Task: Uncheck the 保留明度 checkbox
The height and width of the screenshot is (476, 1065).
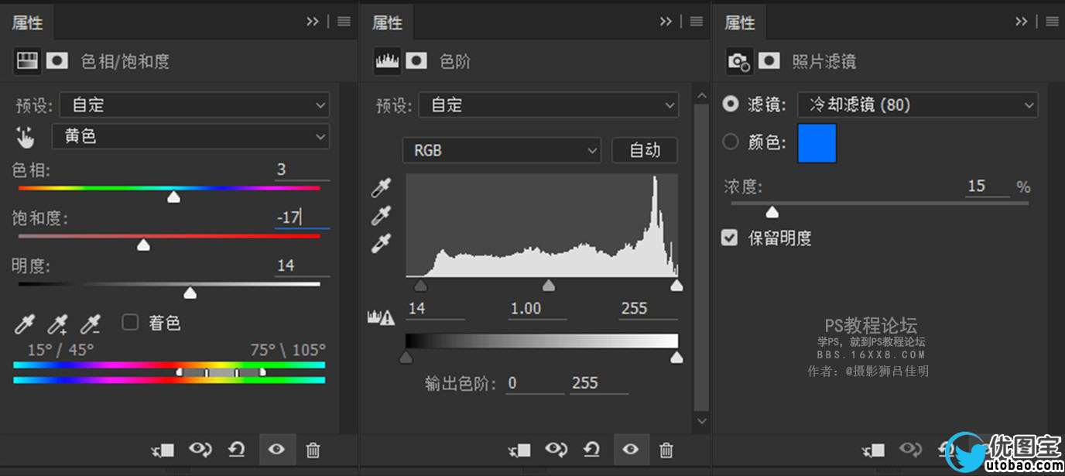Action: point(729,238)
